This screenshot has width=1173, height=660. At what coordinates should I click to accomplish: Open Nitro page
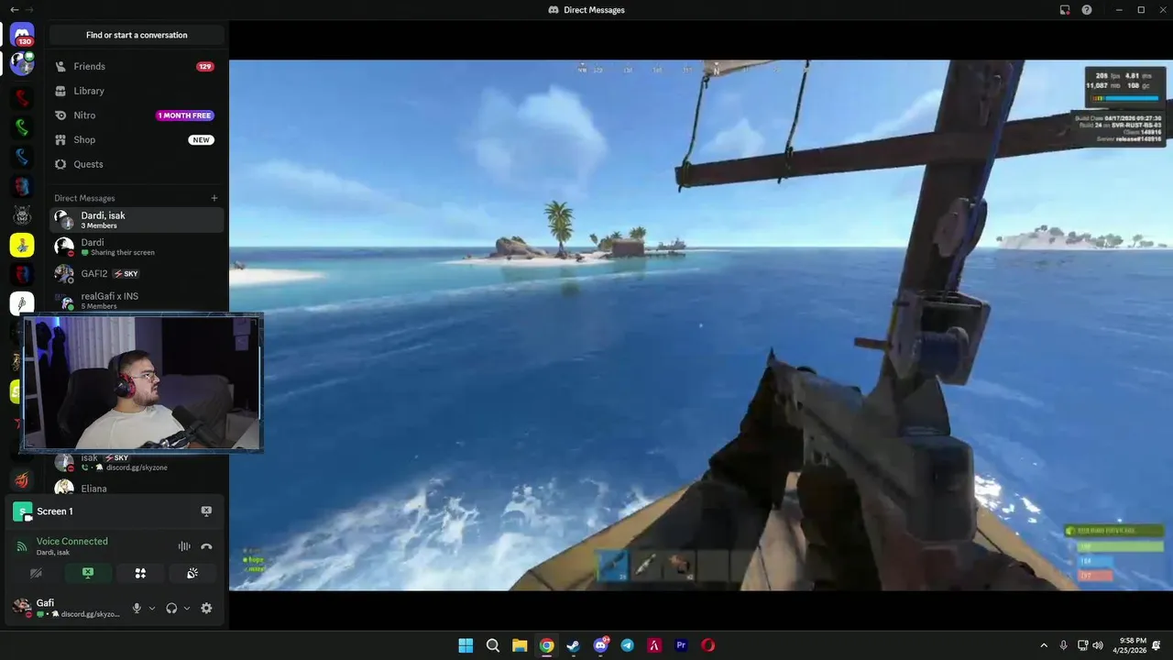pos(137,115)
